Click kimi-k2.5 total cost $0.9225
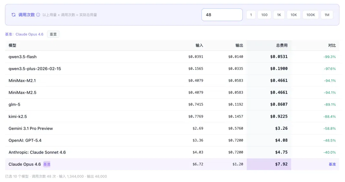The image size is (345, 182). point(279,116)
